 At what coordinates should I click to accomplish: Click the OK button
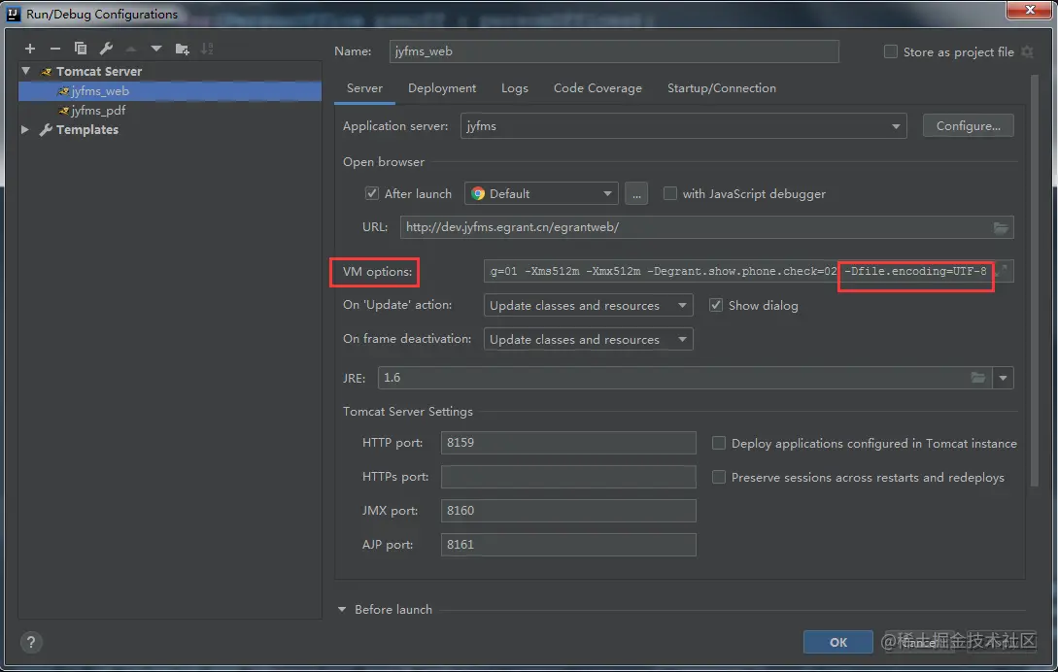pos(838,642)
